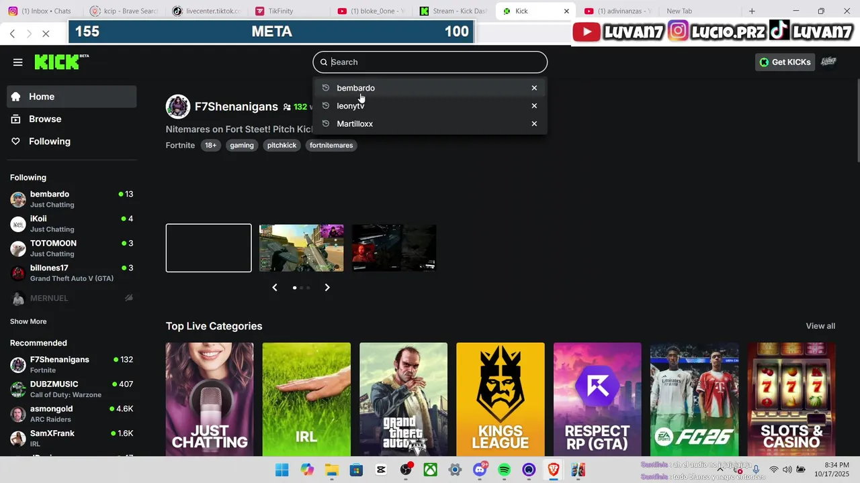860x483 pixels.
Task: Click the KICK logo
Action: click(61, 62)
